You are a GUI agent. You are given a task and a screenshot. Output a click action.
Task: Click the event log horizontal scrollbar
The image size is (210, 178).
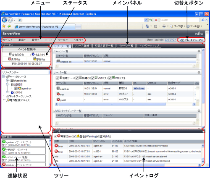tap(110, 165)
